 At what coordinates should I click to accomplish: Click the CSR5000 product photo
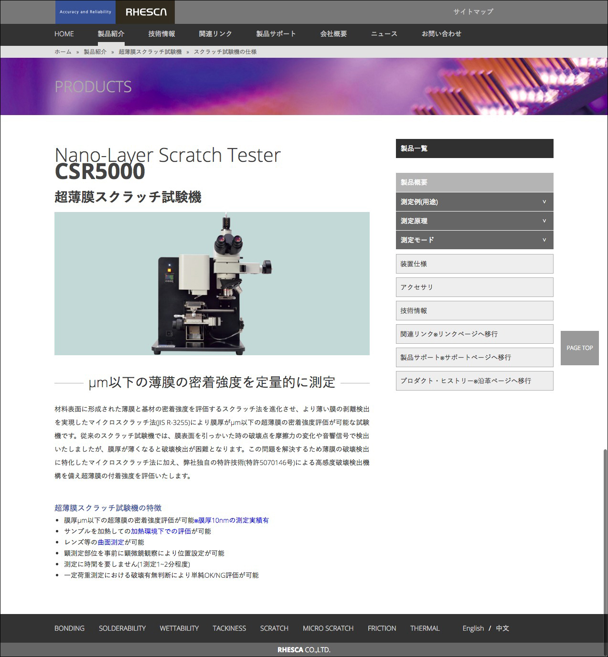click(x=212, y=284)
